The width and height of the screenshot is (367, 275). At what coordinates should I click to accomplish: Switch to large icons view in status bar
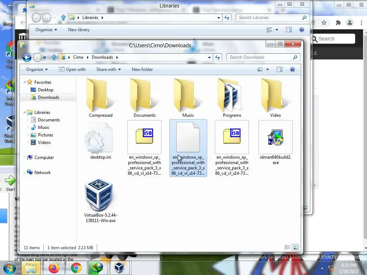click(296, 247)
